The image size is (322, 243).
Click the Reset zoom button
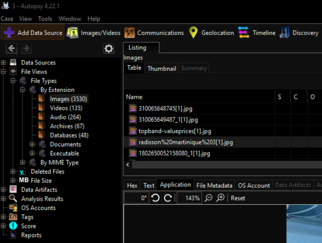(238, 198)
